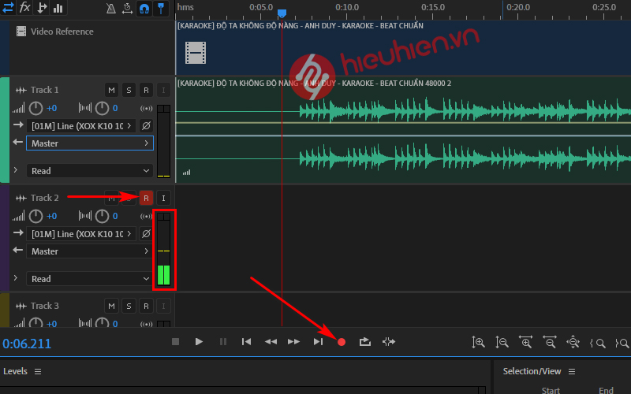
Task: Click Zoom In Amplitude icon
Action: (x=478, y=342)
